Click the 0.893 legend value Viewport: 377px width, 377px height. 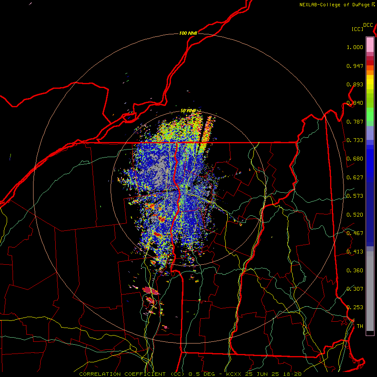(355, 84)
